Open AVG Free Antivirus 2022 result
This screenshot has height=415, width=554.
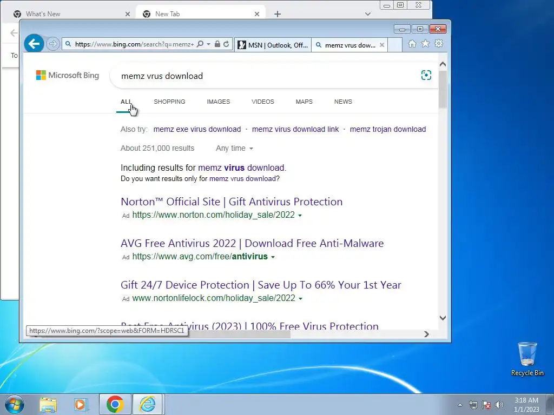(x=252, y=243)
